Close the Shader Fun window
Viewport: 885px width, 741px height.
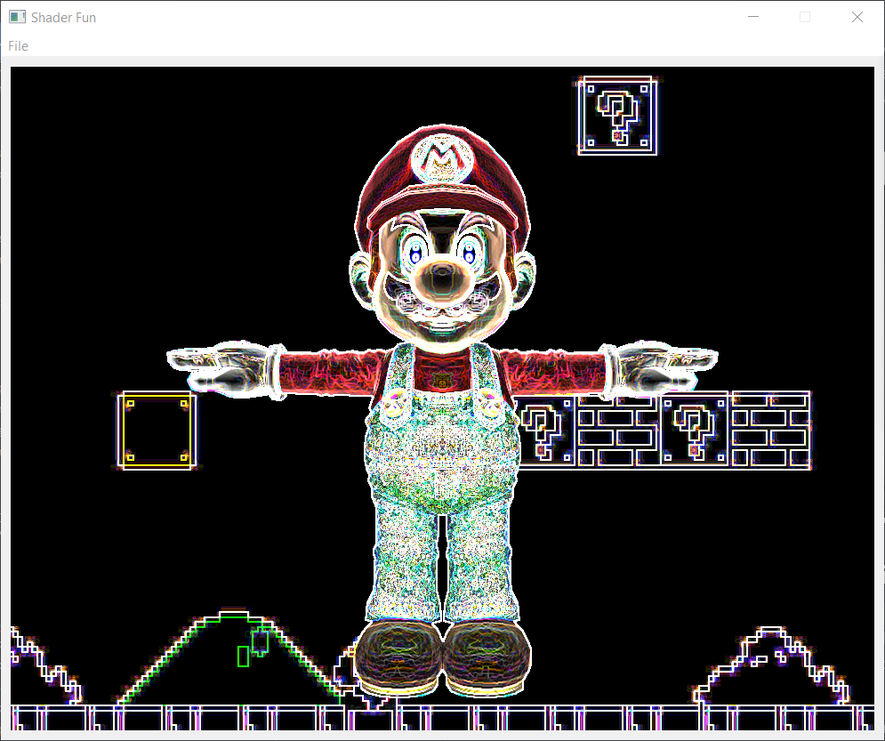coord(857,17)
